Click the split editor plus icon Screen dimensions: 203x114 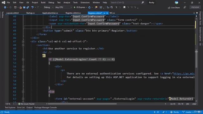(x=196, y=16)
